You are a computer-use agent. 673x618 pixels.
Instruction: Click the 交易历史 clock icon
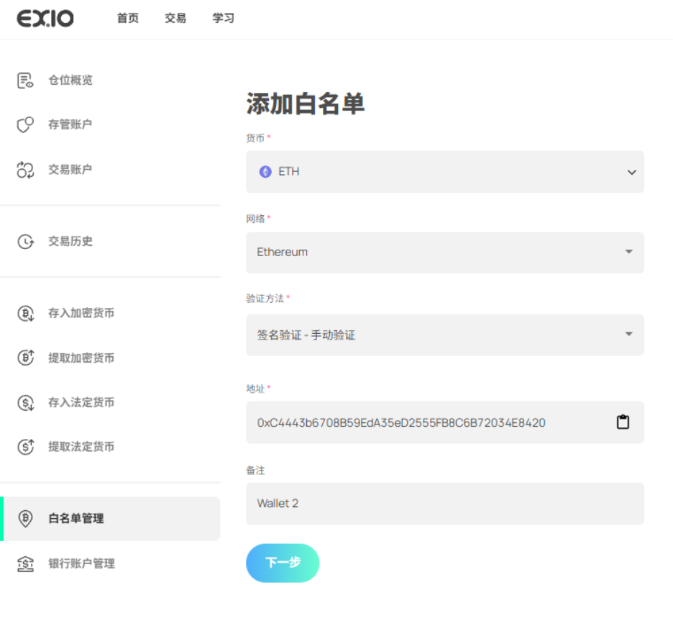(25, 242)
